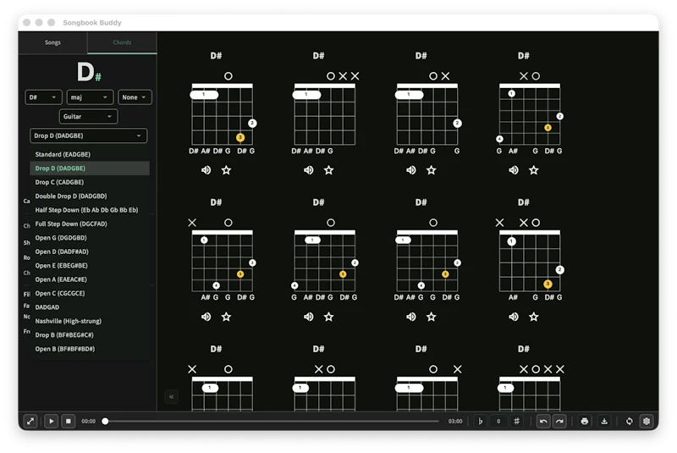Select highlighted Drop D (DADGBE) list option
The height and width of the screenshot is (453, 677).
tap(90, 168)
